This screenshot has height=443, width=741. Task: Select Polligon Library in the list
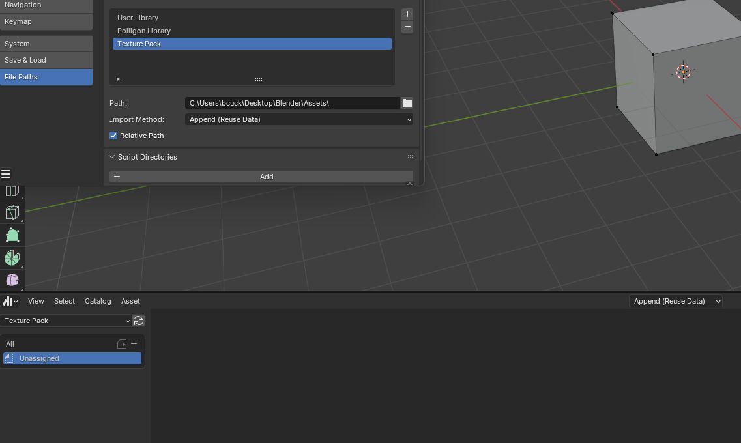252,31
